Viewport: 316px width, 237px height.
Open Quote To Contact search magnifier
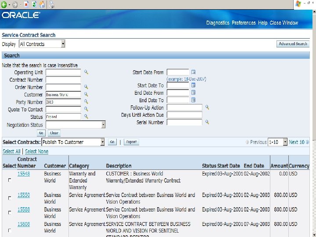coord(86,109)
